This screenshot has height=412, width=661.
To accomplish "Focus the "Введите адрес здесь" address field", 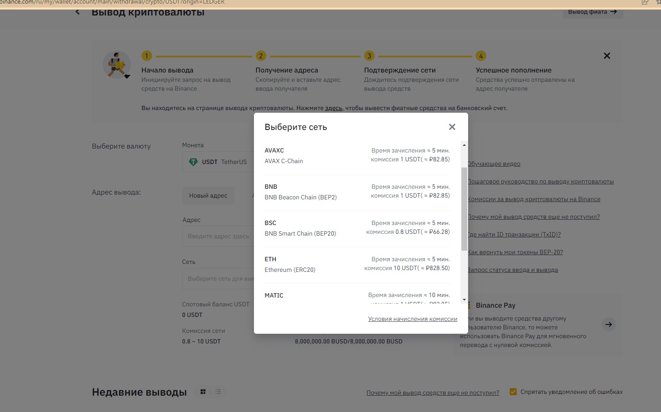I will pyautogui.click(x=218, y=236).
